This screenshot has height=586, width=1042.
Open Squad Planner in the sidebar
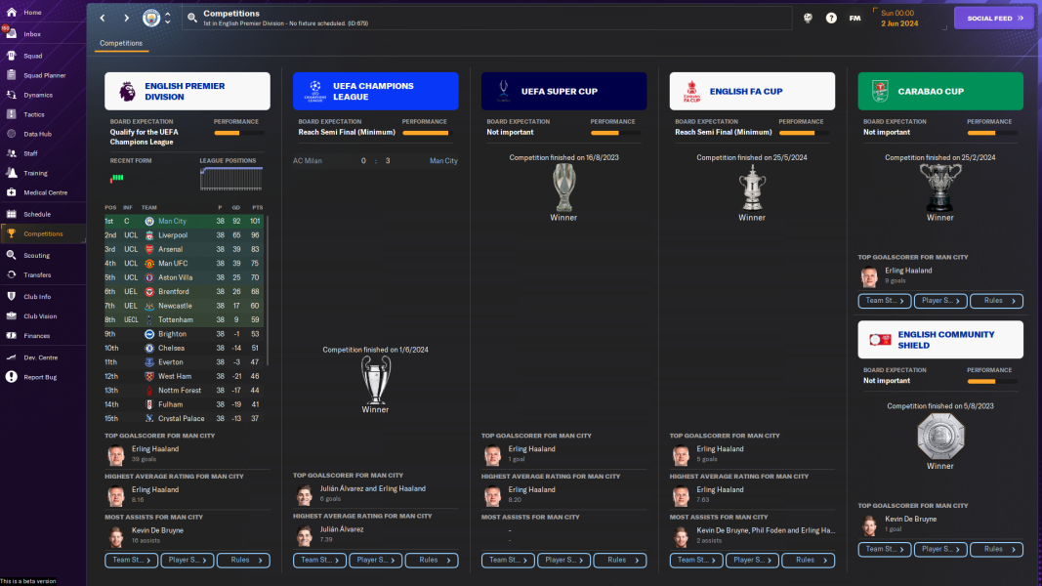click(x=45, y=75)
